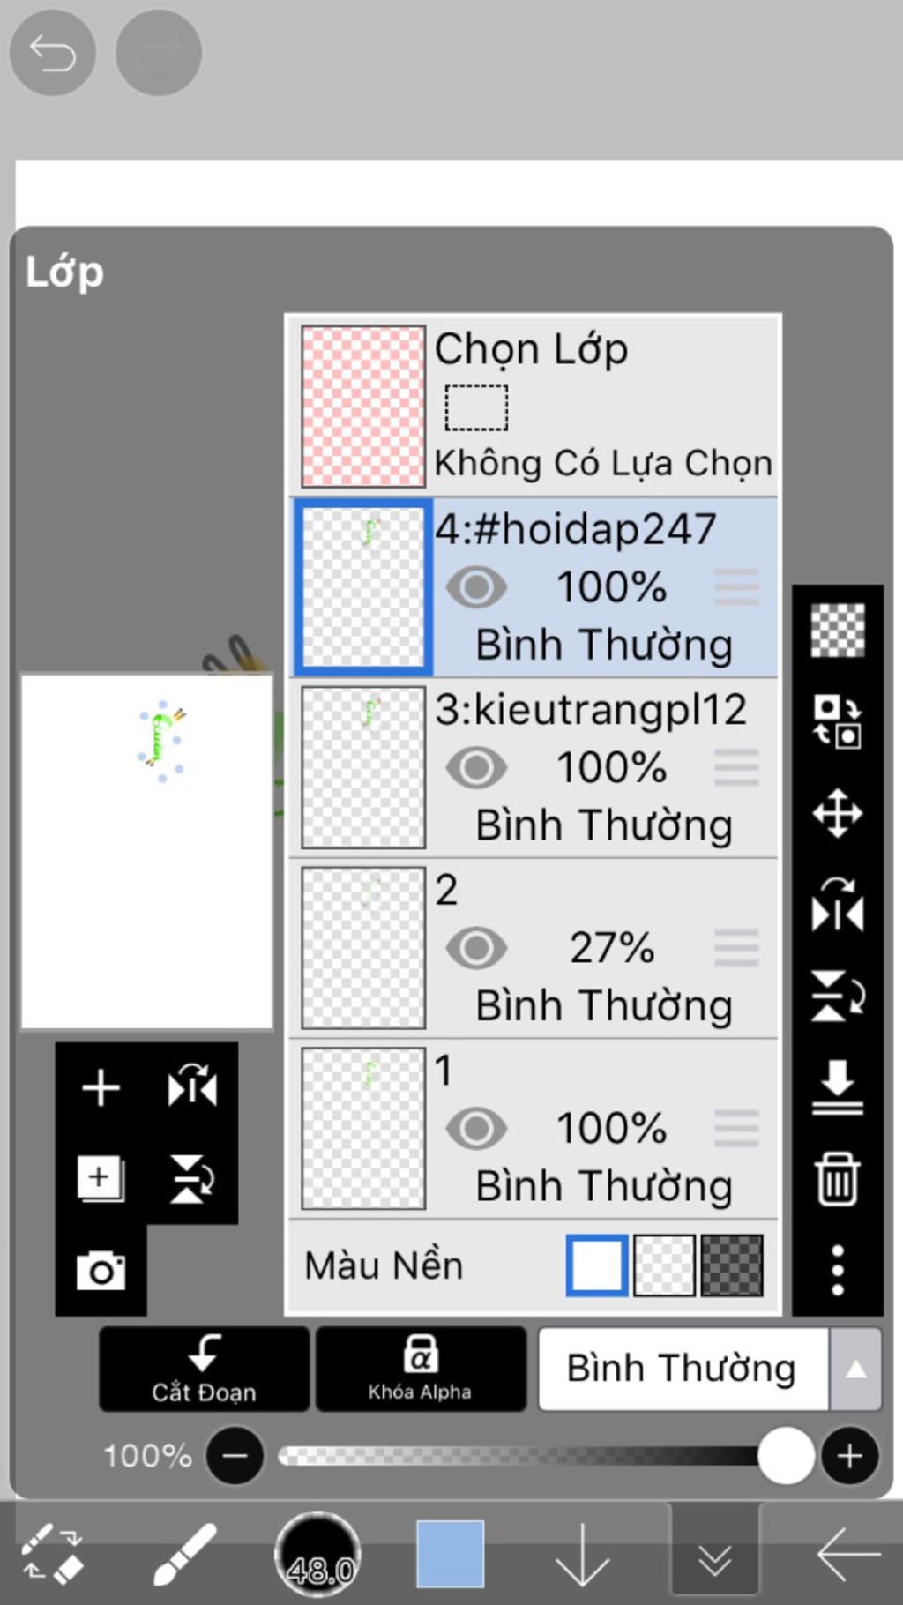Click the camera icon to import a photo
The height and width of the screenshot is (1605, 903).
[101, 1271]
